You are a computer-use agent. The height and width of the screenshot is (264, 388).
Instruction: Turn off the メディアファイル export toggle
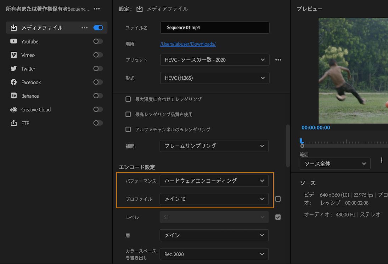[98, 28]
